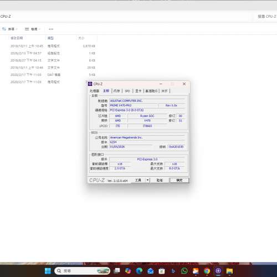The width and height of the screenshot is (277, 277).
Task: Open Task View from the taskbar
Action: coord(117,271)
